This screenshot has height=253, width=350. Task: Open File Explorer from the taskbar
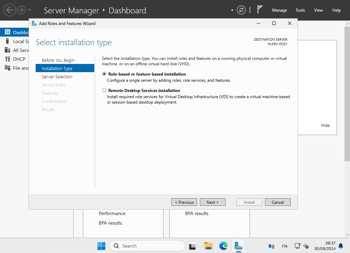click(208, 246)
